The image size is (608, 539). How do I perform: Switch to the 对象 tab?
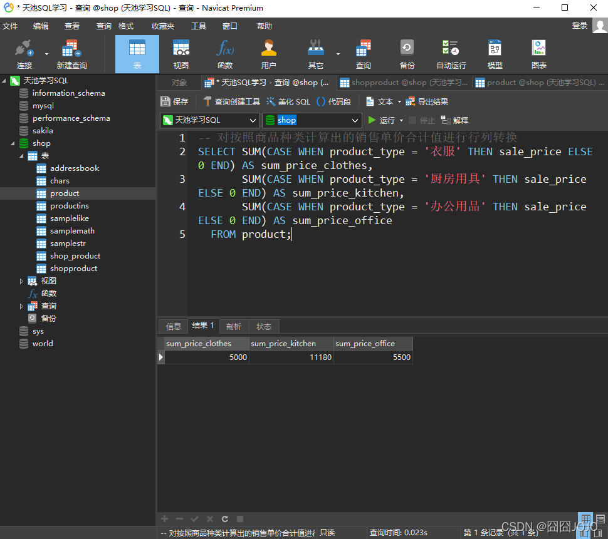coord(179,83)
